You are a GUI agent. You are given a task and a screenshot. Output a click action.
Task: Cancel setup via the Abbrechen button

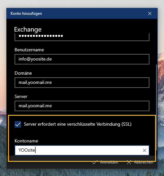140,162
